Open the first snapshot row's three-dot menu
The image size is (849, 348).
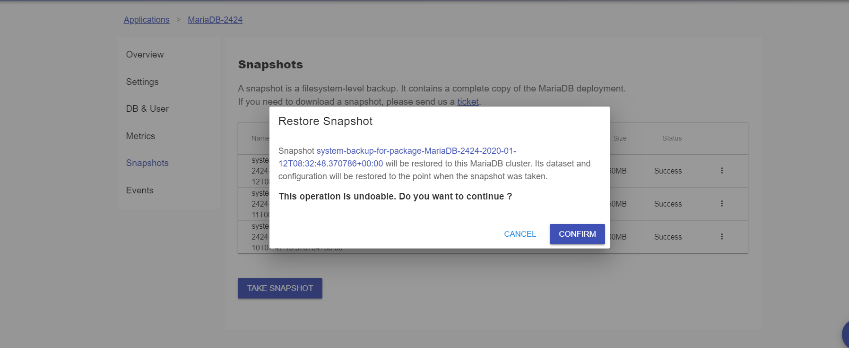click(722, 171)
